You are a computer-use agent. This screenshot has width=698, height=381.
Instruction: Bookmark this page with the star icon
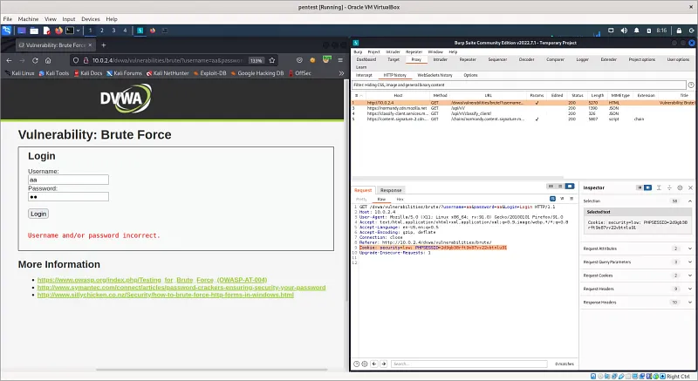pyautogui.click(x=272, y=60)
